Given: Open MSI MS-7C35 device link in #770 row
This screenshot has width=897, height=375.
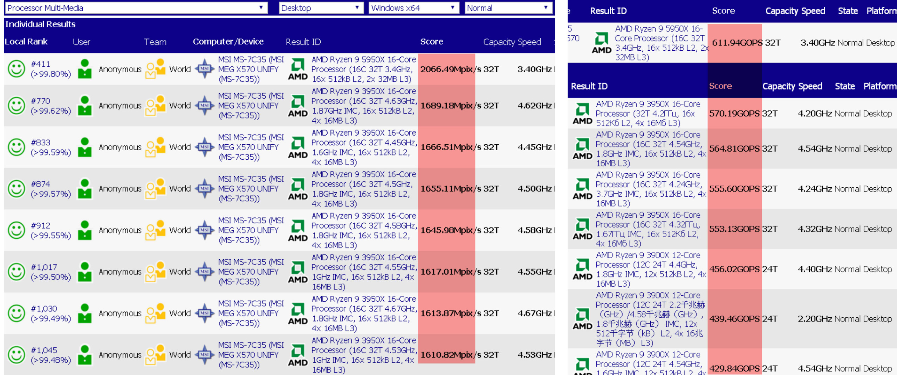Looking at the screenshot, I should 251,106.
